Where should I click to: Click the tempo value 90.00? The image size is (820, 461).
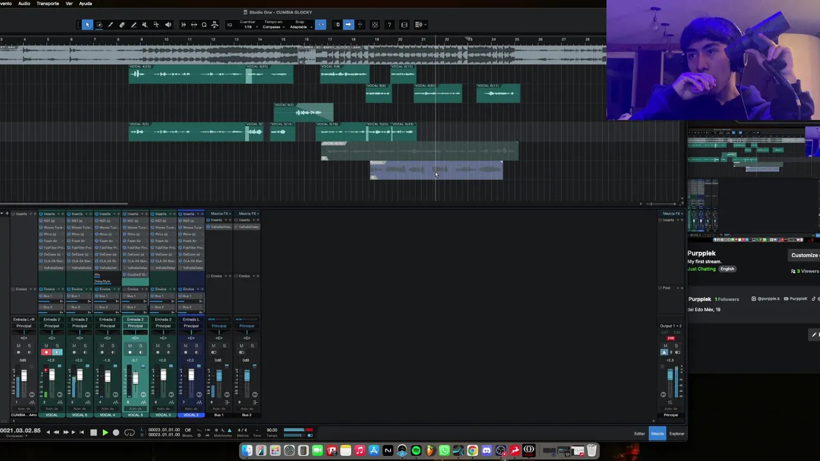[272, 430]
